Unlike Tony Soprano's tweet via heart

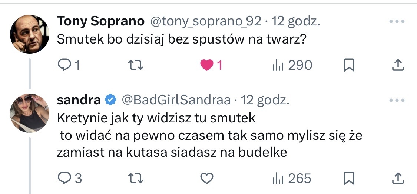coord(206,66)
